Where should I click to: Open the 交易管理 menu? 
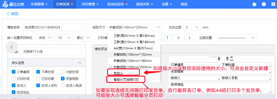(39, 4)
